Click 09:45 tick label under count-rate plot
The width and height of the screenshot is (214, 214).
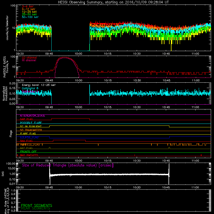pyautogui.click(x=49, y=54)
